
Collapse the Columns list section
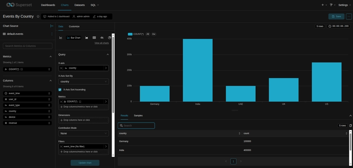point(50,80)
